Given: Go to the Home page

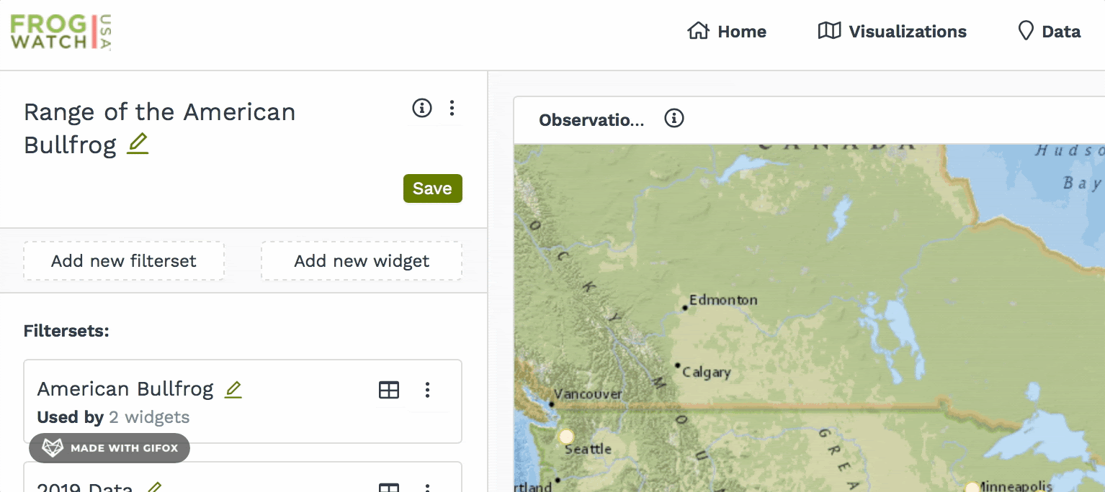Looking at the screenshot, I should click(727, 32).
